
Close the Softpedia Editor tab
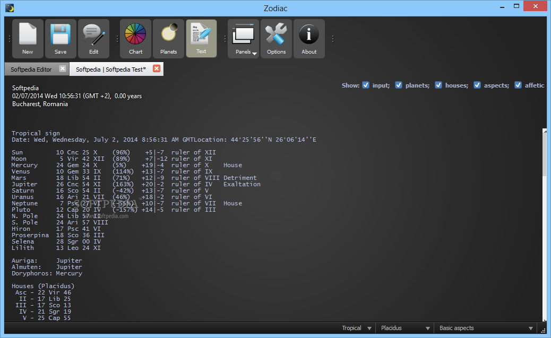[x=62, y=68]
